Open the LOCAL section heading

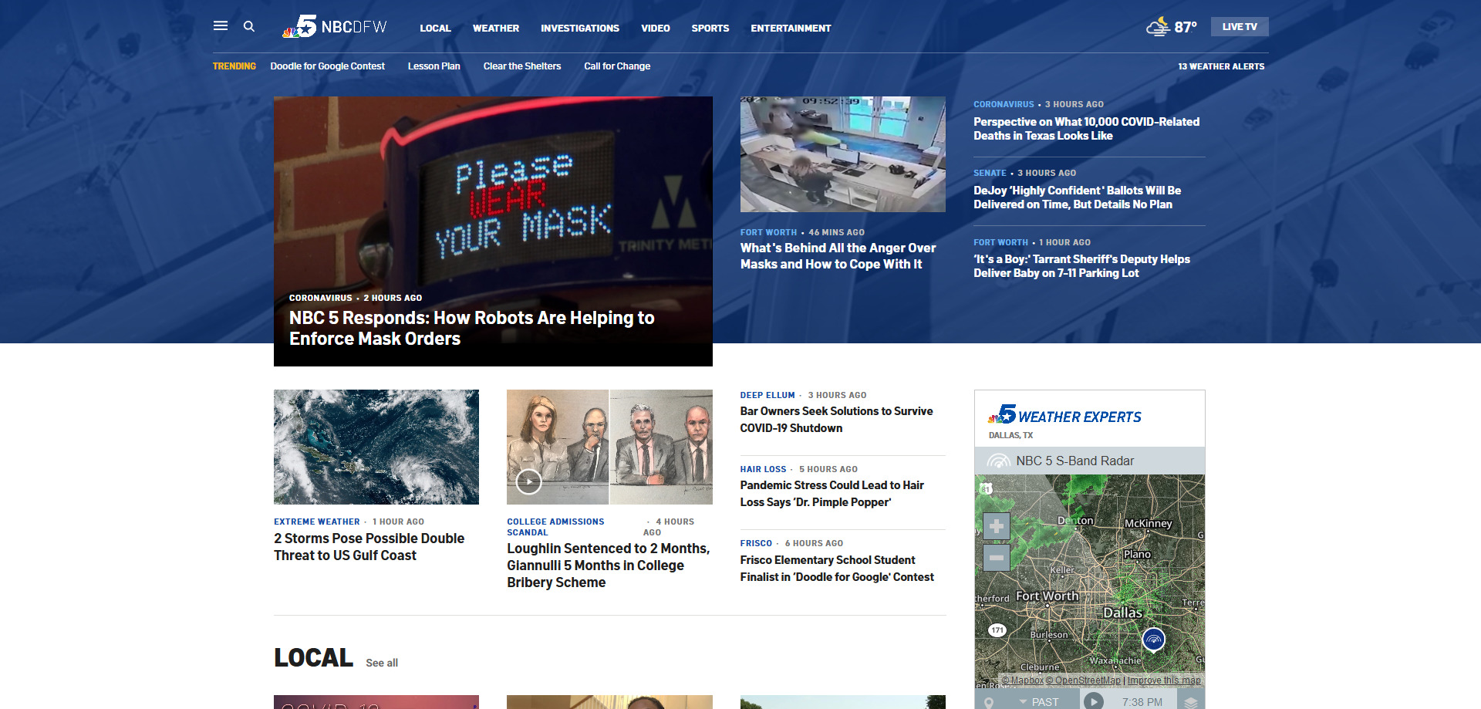click(x=313, y=657)
